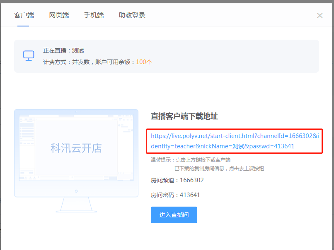The image size is (334, 250).
Task: Switch to the 手机端 tab
Action: coord(94,15)
